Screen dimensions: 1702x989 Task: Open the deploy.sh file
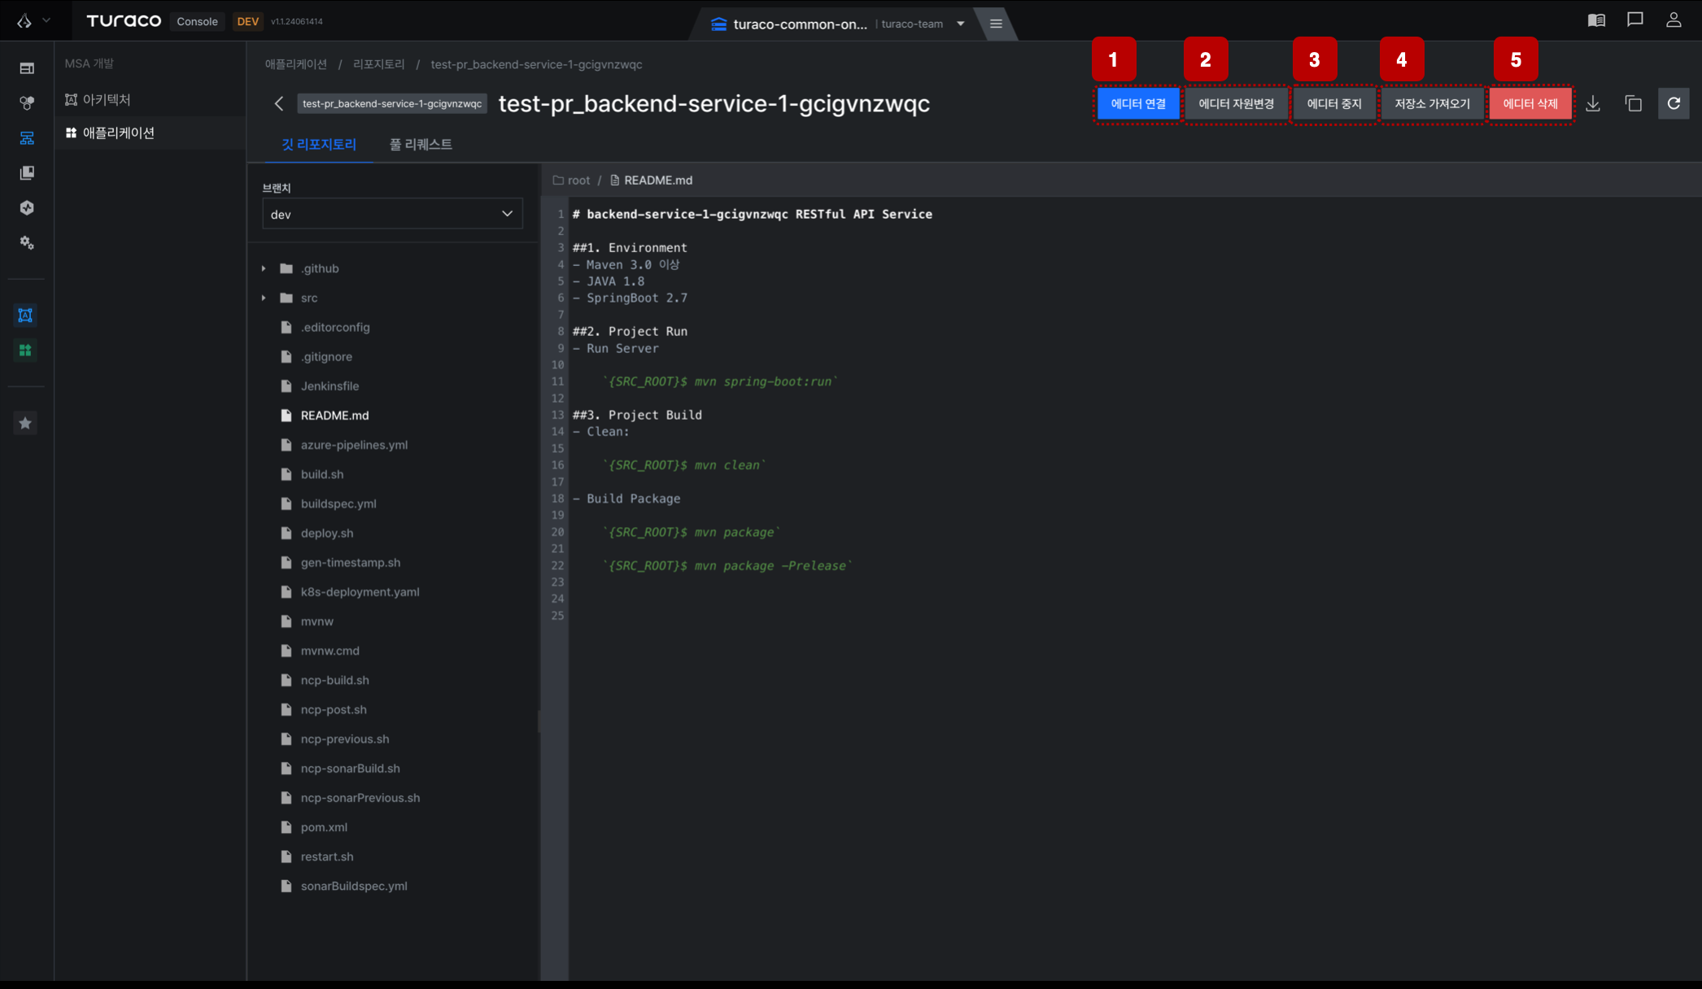pos(327,533)
